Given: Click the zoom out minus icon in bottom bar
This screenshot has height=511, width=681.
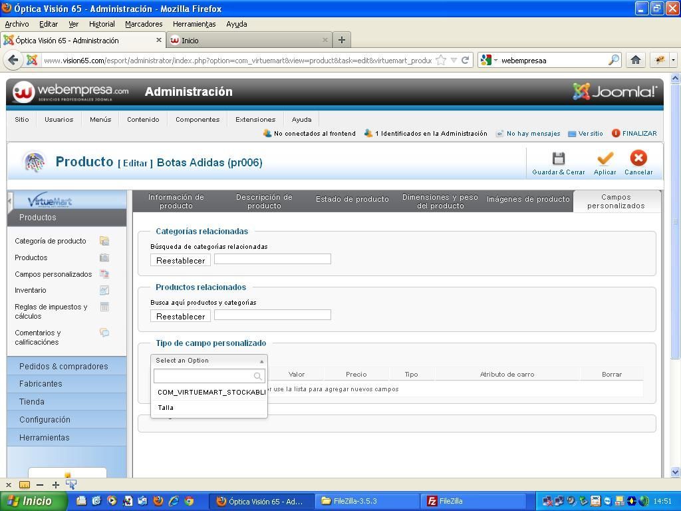Looking at the screenshot, I should pyautogui.click(x=40, y=485).
